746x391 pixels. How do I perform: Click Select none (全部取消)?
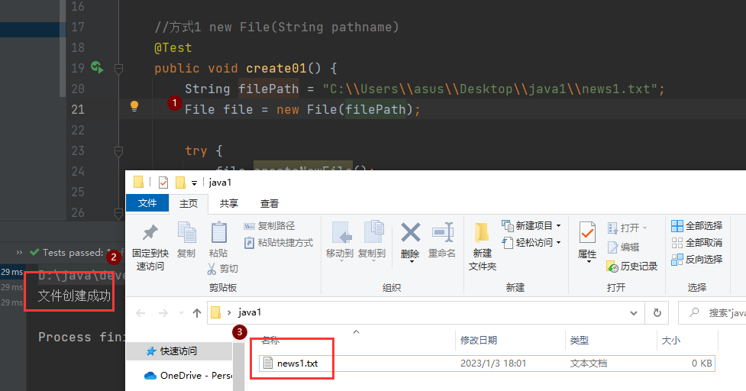pos(697,243)
